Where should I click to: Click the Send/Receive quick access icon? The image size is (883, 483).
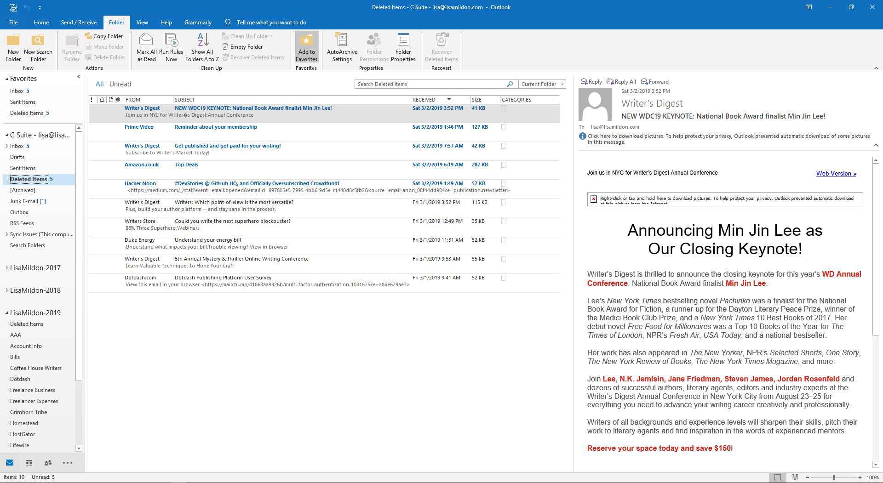tap(13, 7)
